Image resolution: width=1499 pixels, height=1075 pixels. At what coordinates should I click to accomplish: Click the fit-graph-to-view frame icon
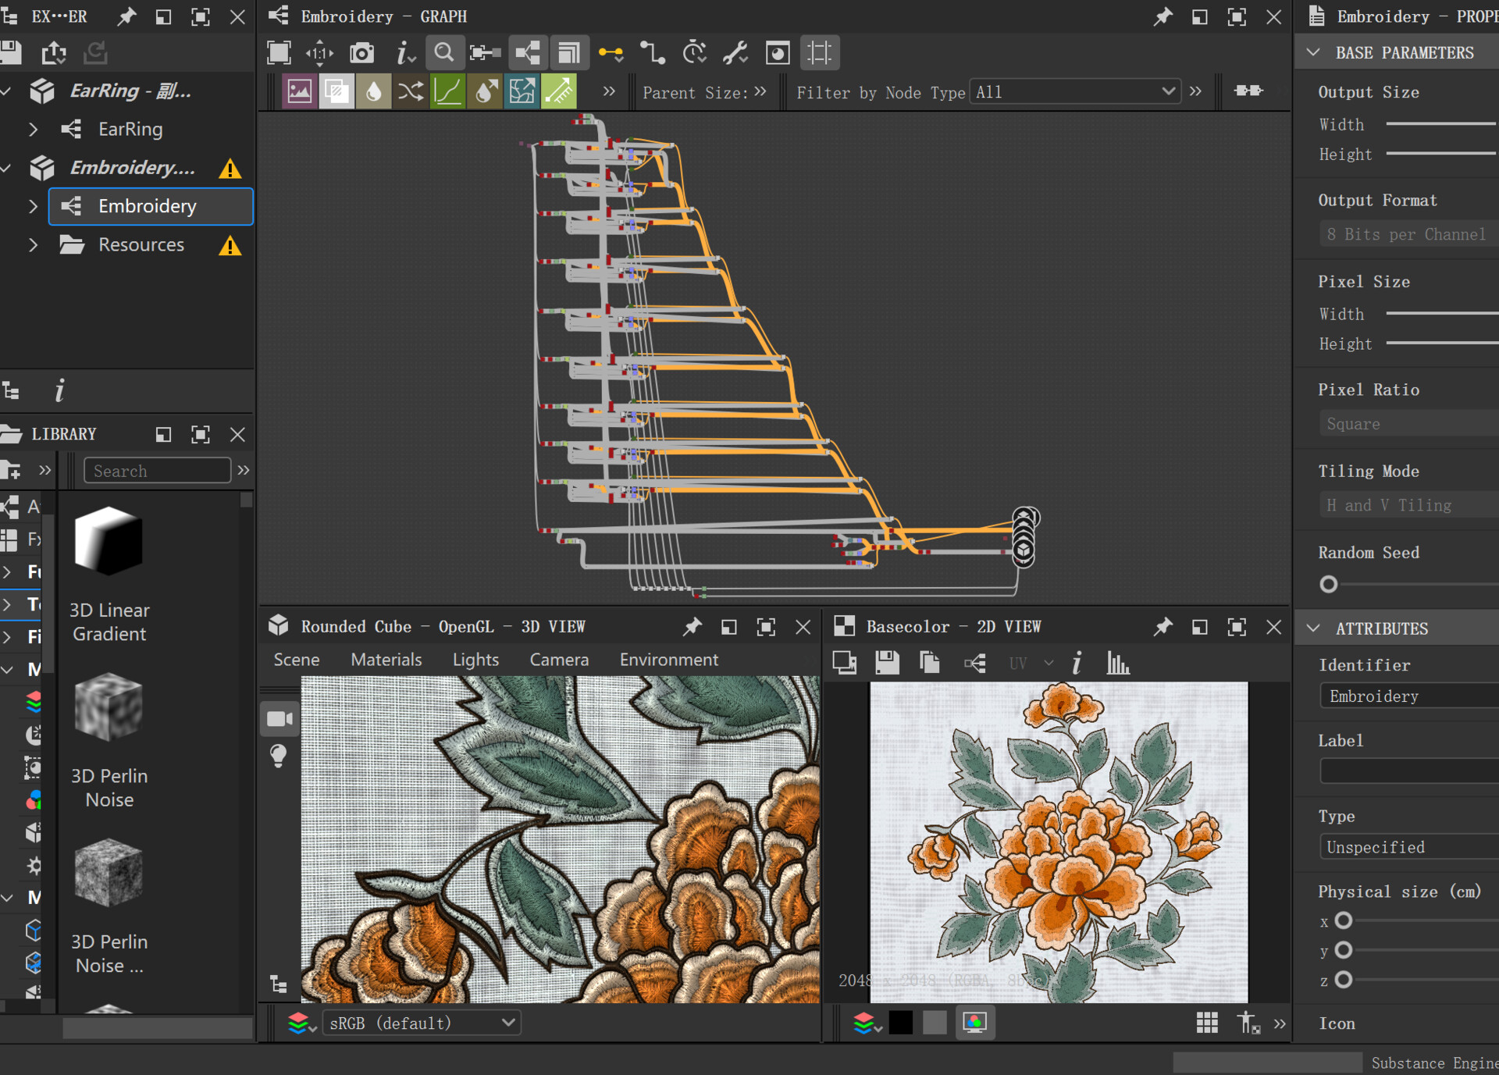click(x=279, y=53)
